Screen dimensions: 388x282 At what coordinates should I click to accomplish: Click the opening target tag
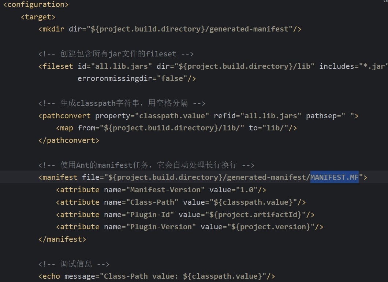click(x=38, y=17)
